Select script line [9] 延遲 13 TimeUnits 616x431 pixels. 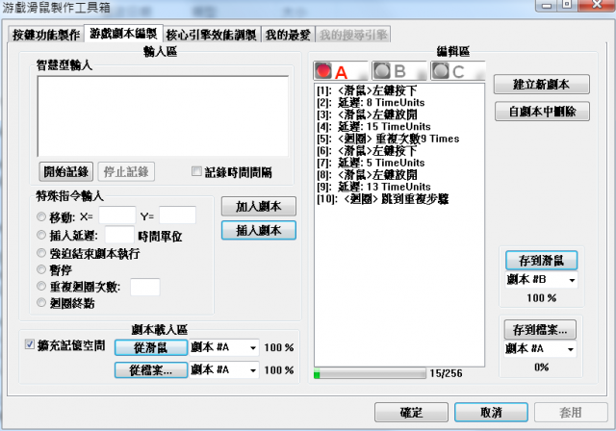[x=373, y=187]
